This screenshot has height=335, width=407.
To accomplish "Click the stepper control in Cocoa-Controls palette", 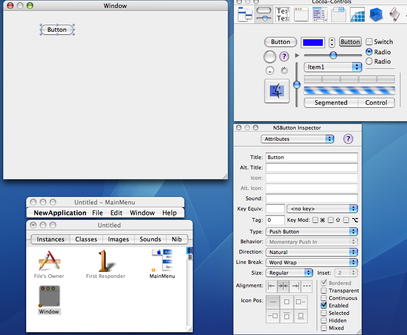I will 332,42.
